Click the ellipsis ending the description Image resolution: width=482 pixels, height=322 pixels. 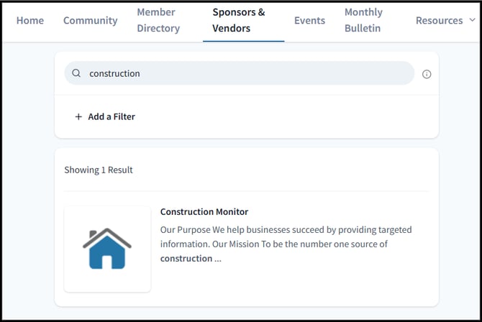point(218,259)
